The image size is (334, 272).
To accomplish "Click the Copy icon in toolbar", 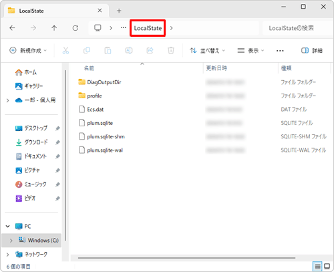I will tap(87, 51).
